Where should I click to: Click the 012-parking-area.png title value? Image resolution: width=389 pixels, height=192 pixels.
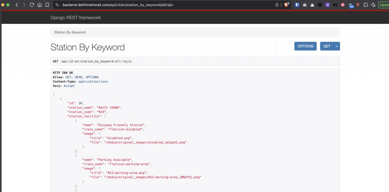[127, 173]
